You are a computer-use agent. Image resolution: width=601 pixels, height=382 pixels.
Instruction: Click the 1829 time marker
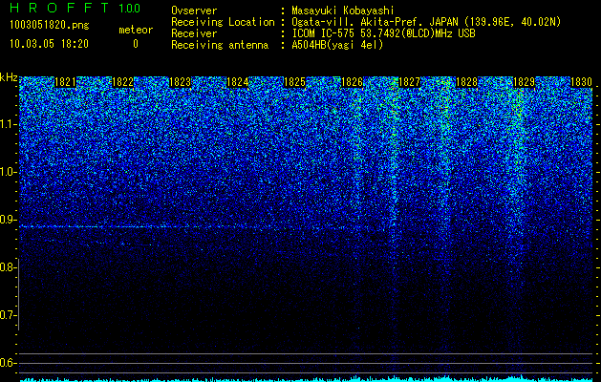(524, 82)
